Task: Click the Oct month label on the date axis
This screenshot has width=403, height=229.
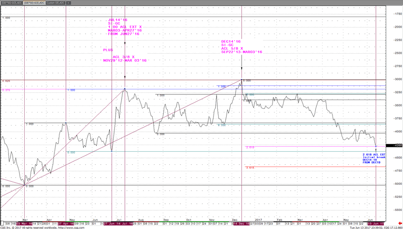Action: [189, 220]
